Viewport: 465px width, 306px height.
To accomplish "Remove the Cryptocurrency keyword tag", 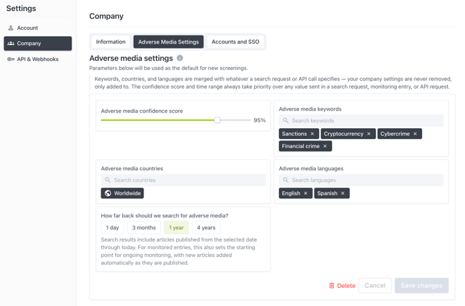I will tap(369, 134).
